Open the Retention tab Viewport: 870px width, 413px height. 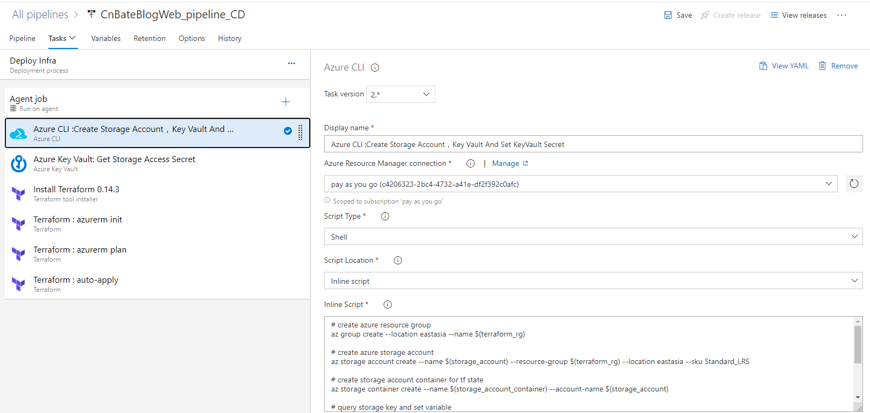pyautogui.click(x=150, y=38)
